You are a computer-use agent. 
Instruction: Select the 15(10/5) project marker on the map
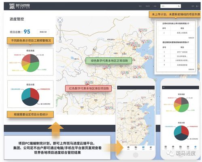tap(139, 67)
